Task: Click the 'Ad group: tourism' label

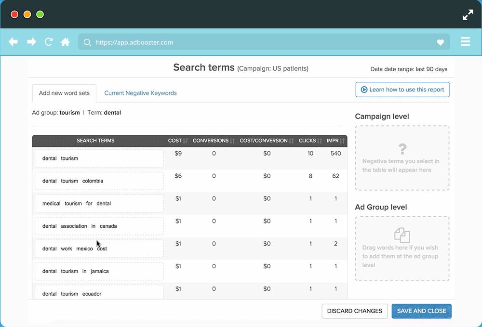Action: tap(55, 113)
